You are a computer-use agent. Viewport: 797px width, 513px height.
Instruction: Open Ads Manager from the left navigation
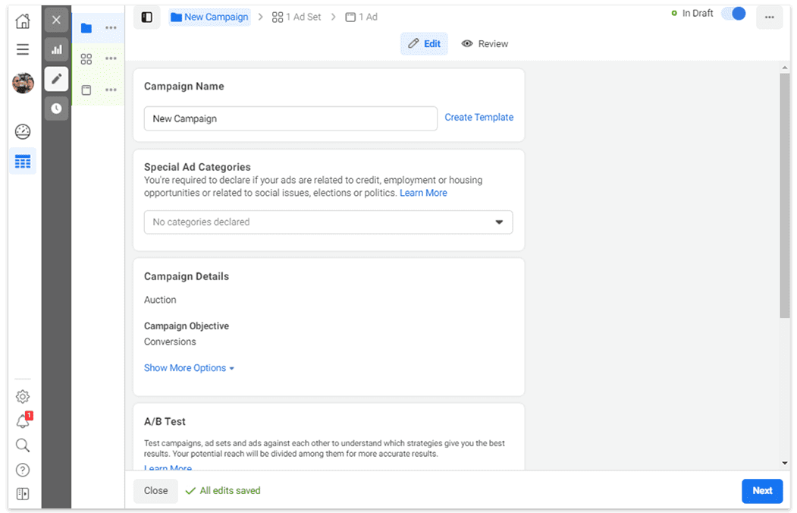click(23, 161)
